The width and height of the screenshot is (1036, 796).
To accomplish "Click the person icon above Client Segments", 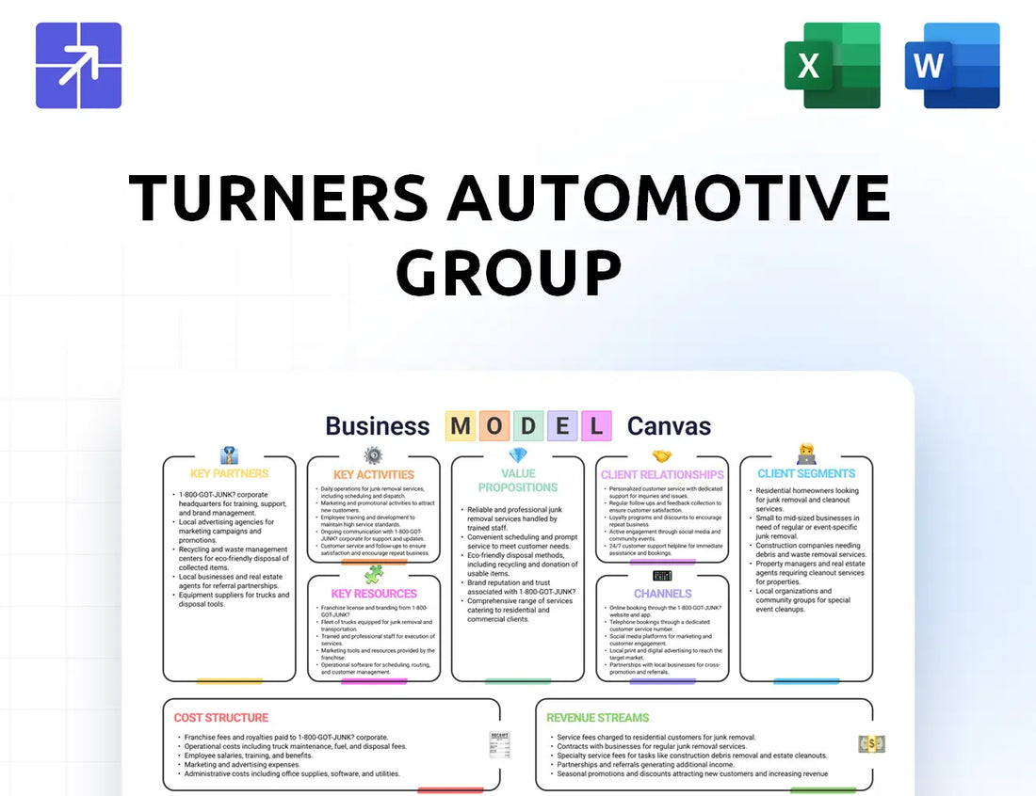I will [807, 454].
